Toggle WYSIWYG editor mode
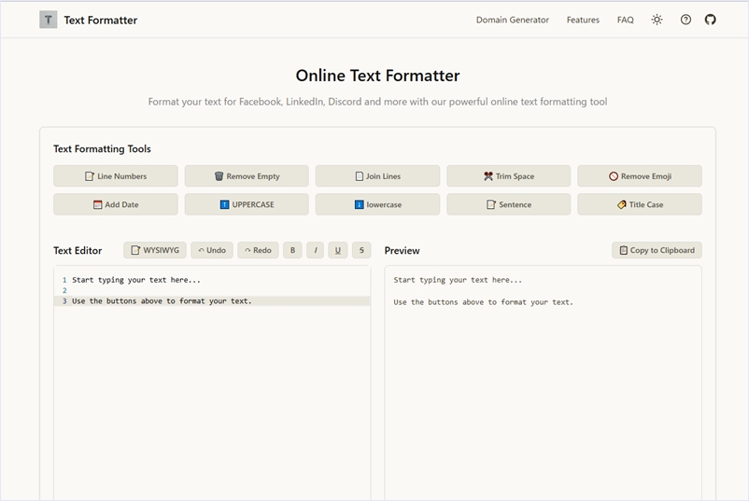Screen dimensions: 749x501 [x=155, y=250]
